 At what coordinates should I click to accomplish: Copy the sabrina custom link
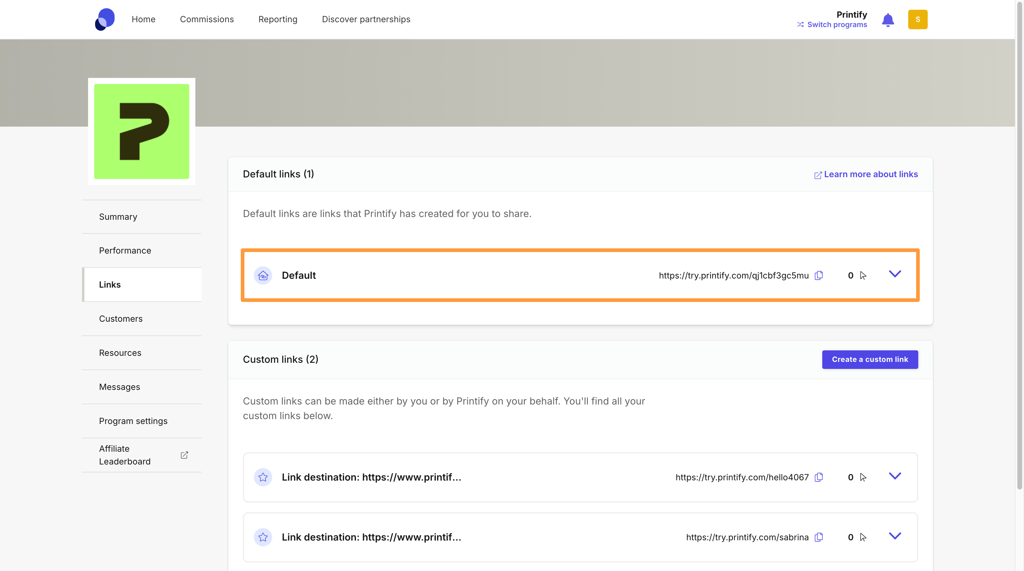819,537
